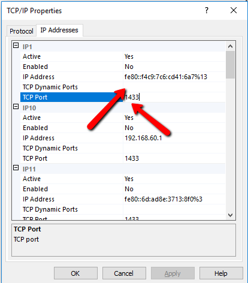The width and height of the screenshot is (248, 283).
Task: Cancel the TCP/IP Properties dialog
Action: [124, 273]
